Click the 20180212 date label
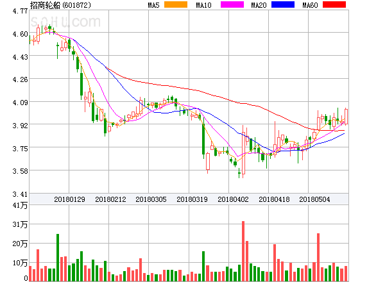 click(x=110, y=199)
